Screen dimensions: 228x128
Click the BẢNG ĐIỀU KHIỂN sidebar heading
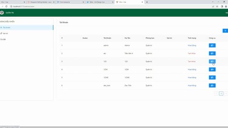(x=7, y=22)
